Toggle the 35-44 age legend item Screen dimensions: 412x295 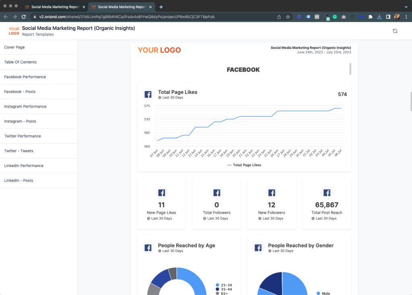pyautogui.click(x=224, y=289)
